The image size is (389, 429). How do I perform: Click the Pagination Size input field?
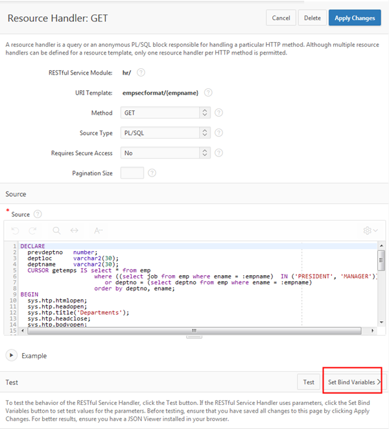[x=132, y=173]
